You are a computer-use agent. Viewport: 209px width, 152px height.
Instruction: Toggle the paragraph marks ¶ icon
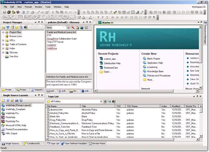pos(154,17)
